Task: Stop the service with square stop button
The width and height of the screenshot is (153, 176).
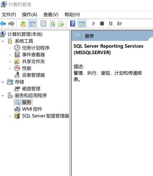Action: tap(102, 24)
